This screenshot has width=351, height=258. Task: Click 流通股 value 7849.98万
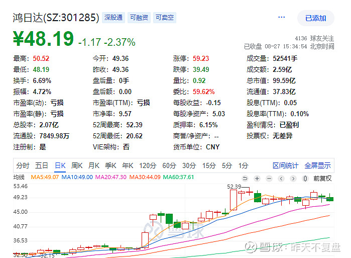[54, 136]
